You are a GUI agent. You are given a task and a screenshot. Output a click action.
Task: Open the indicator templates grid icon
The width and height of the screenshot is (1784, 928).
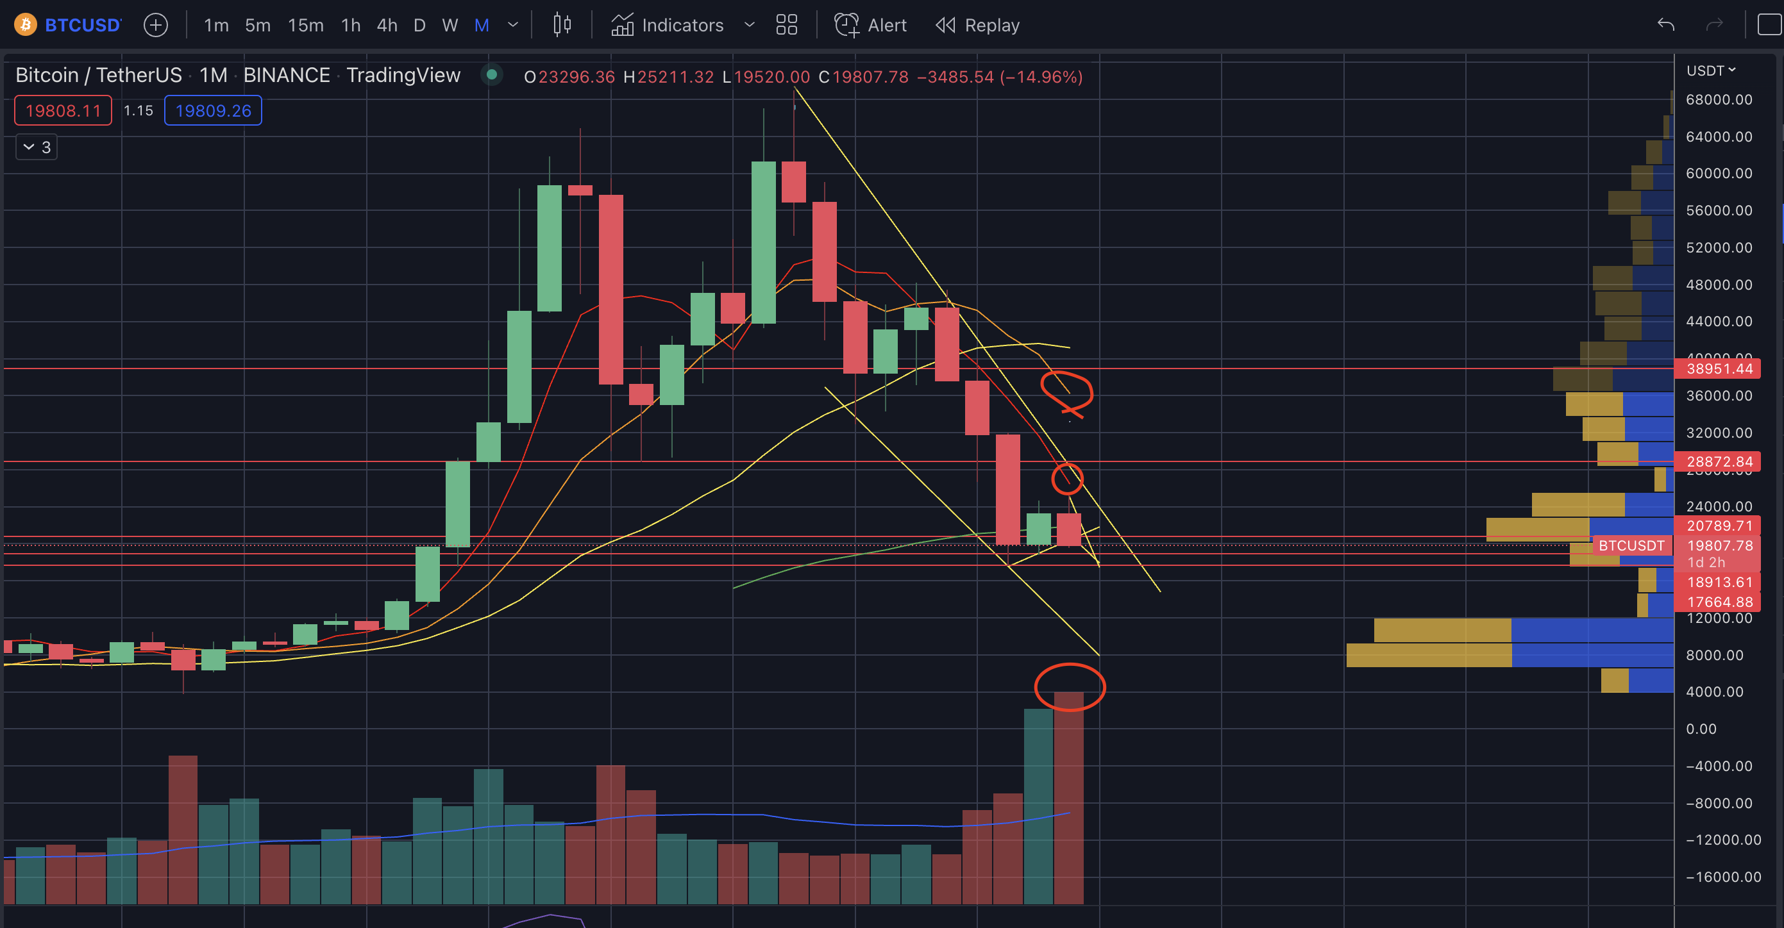786,26
